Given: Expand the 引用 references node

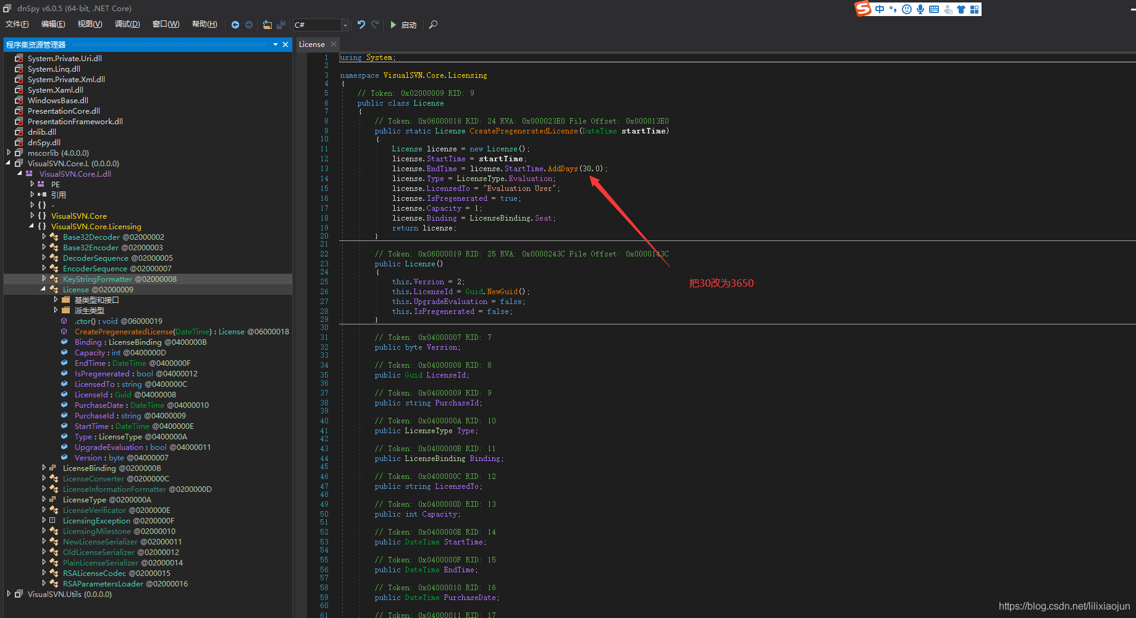Looking at the screenshot, I should point(32,195).
